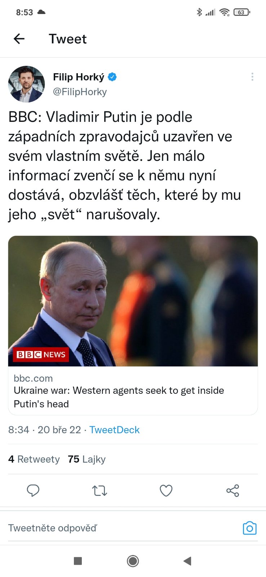
Task: Tap the reply speech bubble icon
Action: point(33,490)
